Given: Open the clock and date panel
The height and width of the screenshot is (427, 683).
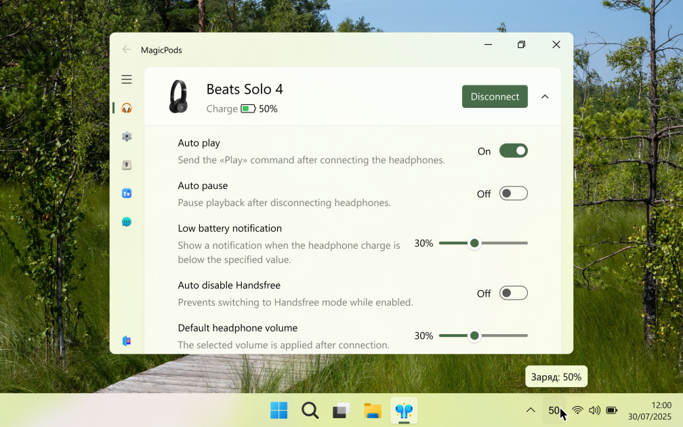Looking at the screenshot, I should [649, 411].
